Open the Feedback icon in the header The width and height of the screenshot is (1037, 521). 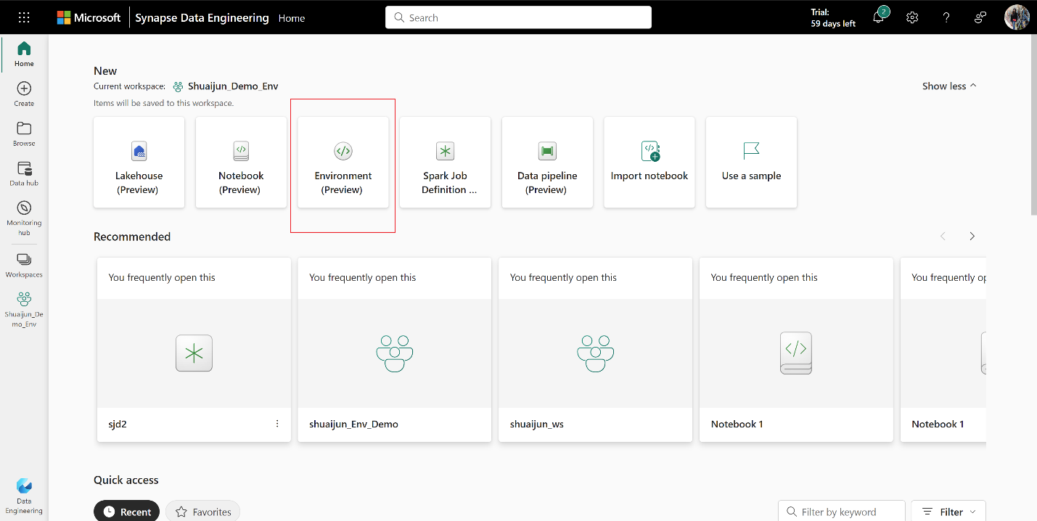pyautogui.click(x=980, y=17)
